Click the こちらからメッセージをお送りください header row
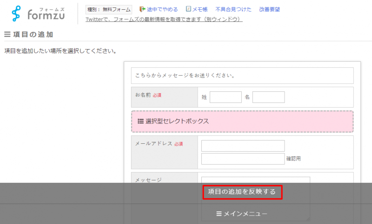372x224 pixels. click(242, 75)
